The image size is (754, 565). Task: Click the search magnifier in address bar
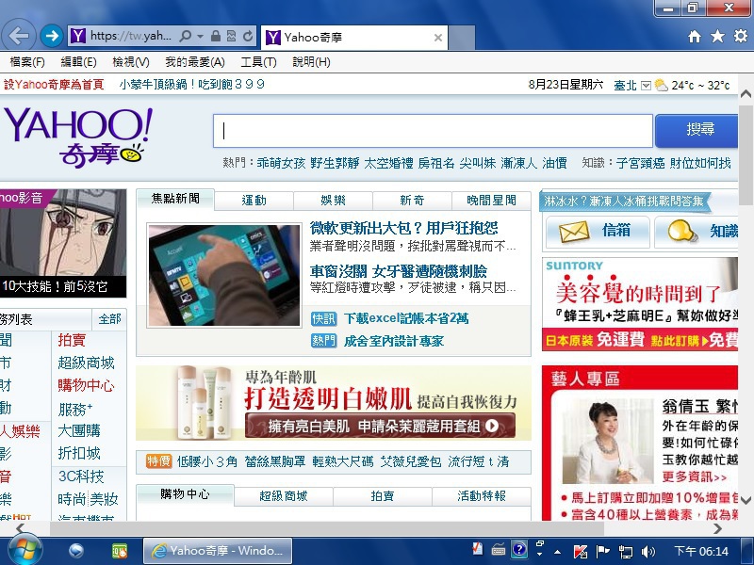pyautogui.click(x=185, y=36)
